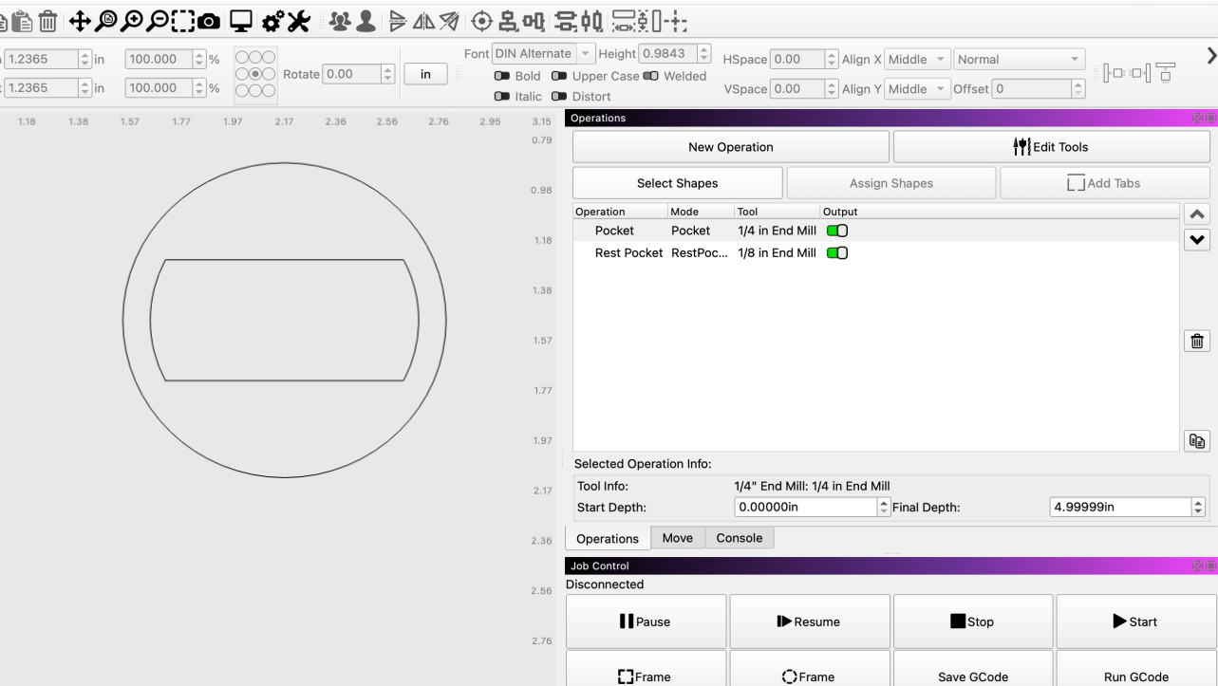Toggle Output for the Rest Pocket operation
The width and height of the screenshot is (1218, 686).
(837, 253)
